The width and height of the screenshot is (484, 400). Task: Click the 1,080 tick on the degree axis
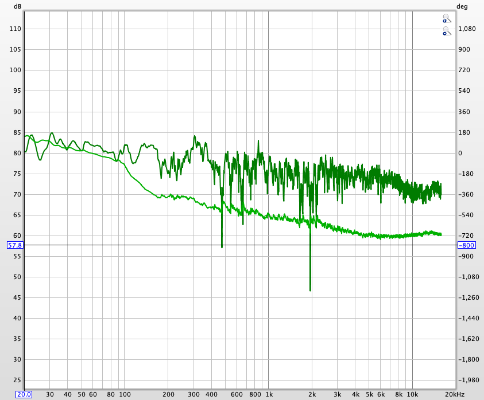(x=467, y=29)
